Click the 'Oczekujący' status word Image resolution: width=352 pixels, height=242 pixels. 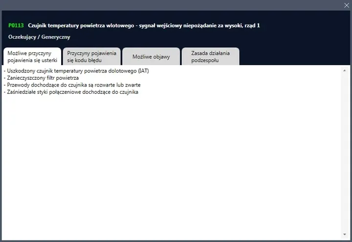click(22, 37)
